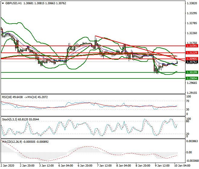Viewport: 199px width, 169px height.
Task: Select the 1.30905 red resistance price label
Action: pos(192,59)
